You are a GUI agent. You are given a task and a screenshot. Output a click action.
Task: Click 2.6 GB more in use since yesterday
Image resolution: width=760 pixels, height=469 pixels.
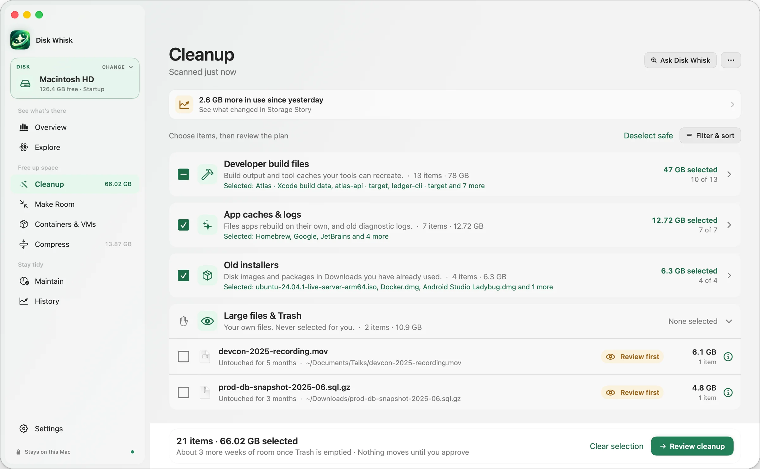[261, 100]
